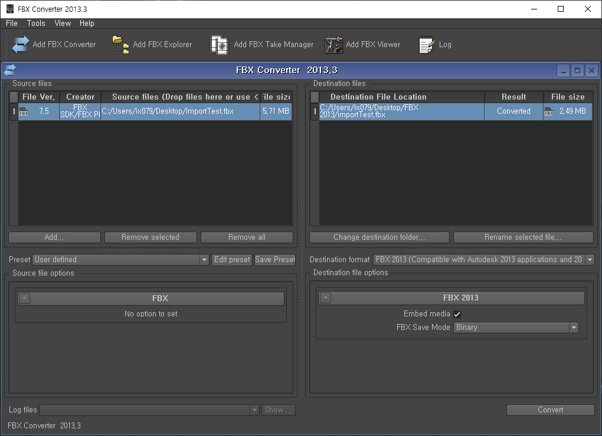This screenshot has width=602, height=436.
Task: Open the Preset dropdown
Action: tap(204, 260)
